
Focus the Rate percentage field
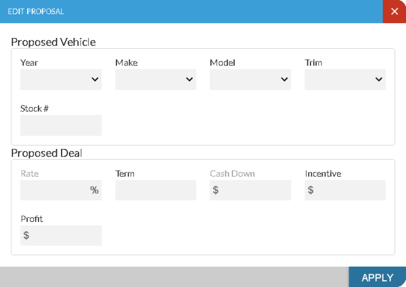[x=54, y=190]
